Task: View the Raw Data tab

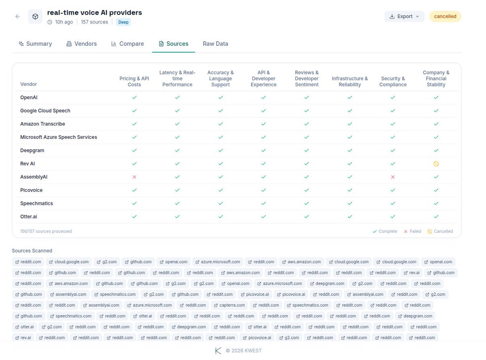Action: 215,44
